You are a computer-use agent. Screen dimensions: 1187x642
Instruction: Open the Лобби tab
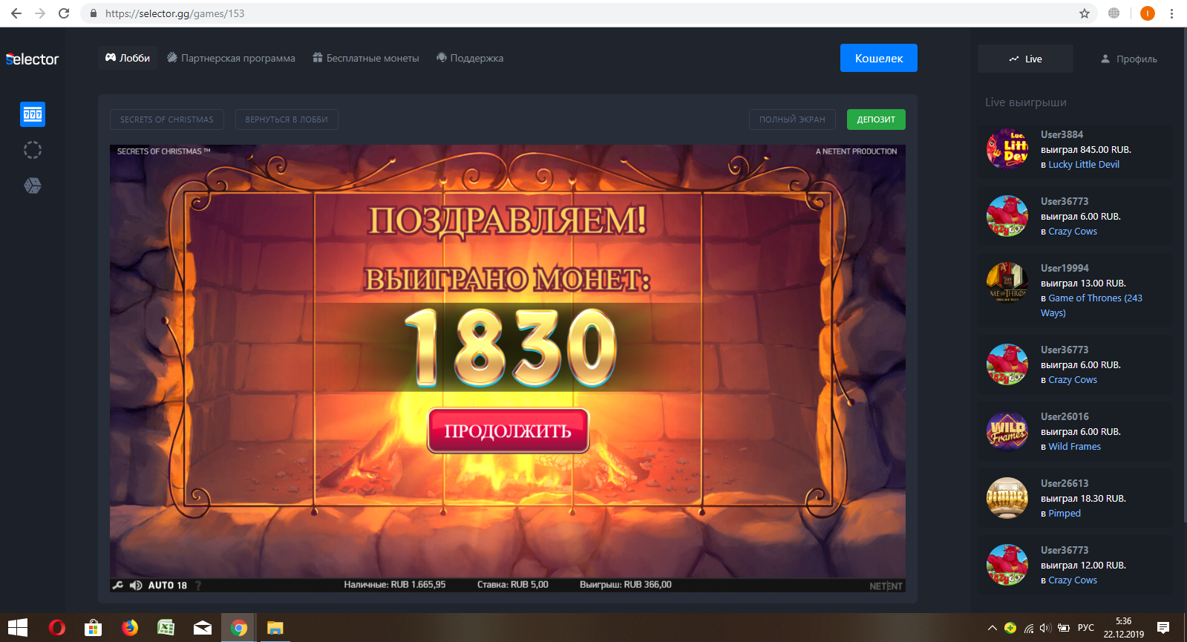(128, 58)
